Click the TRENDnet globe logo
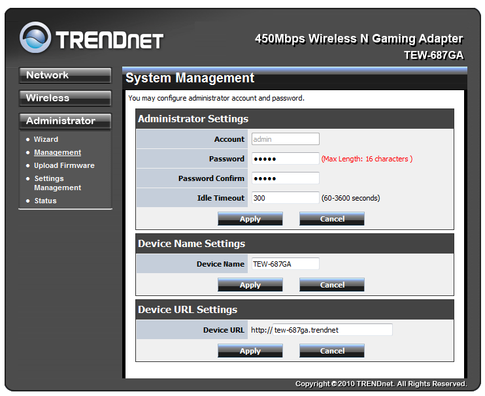 pos(35,37)
